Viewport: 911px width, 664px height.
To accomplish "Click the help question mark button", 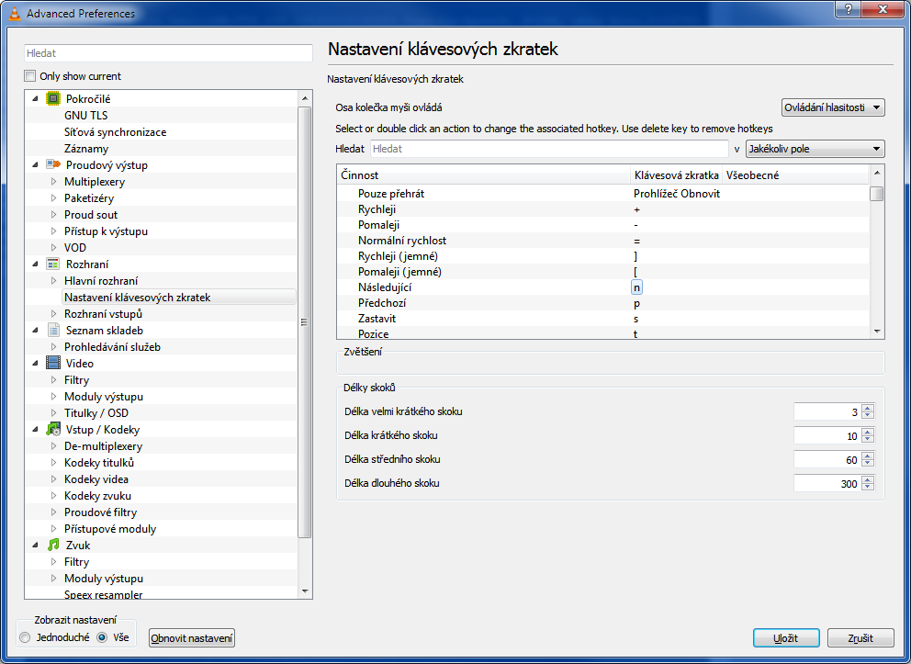I will 849,8.
